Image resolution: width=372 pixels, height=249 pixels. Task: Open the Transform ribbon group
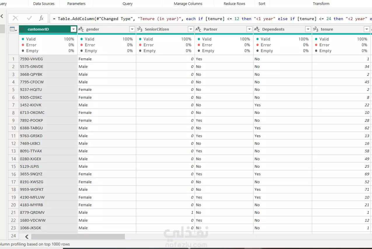(321, 4)
